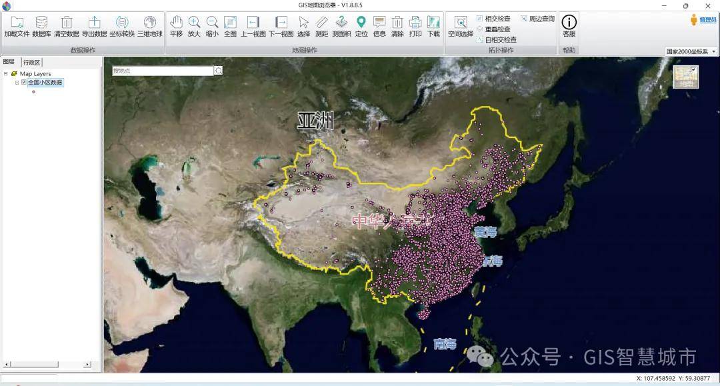Click into the 搜地点 search field
Image resolution: width=720 pixels, height=386 pixels.
pos(162,71)
